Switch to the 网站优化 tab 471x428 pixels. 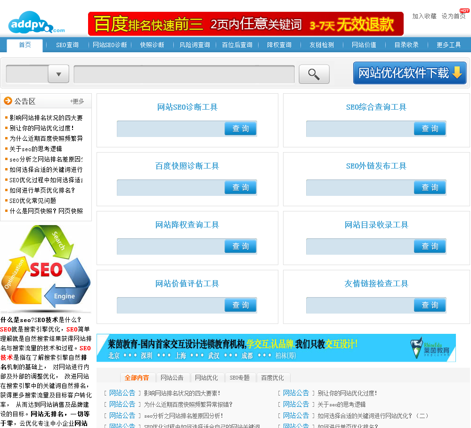coord(206,378)
